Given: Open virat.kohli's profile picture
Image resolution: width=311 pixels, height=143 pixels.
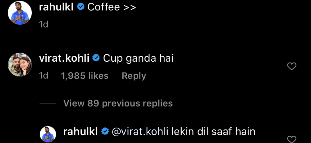Looking at the screenshot, I should [20, 65].
